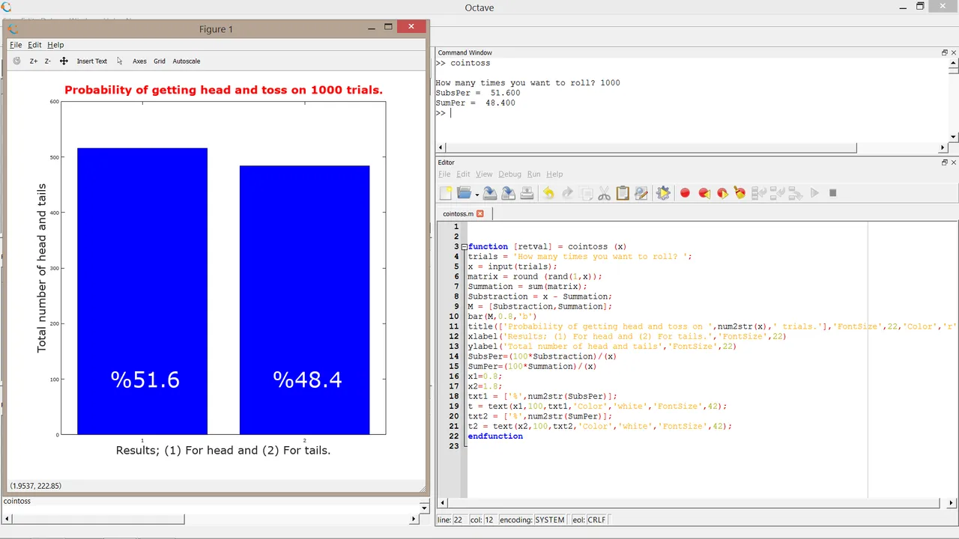Screen dimensions: 959x539
Task: Click the debug Continue play icon
Action: [x=814, y=193]
